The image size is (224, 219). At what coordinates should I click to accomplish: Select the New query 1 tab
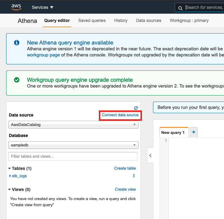pyautogui.click(x=174, y=132)
